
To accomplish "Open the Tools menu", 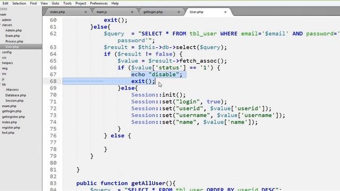I will [67, 4].
